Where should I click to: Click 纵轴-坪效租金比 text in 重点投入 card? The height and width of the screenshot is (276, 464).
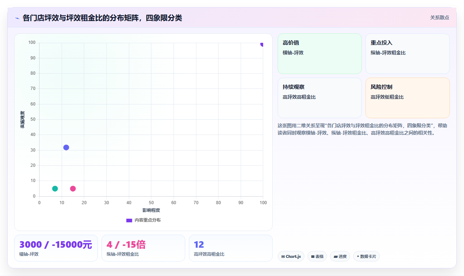coord(388,53)
